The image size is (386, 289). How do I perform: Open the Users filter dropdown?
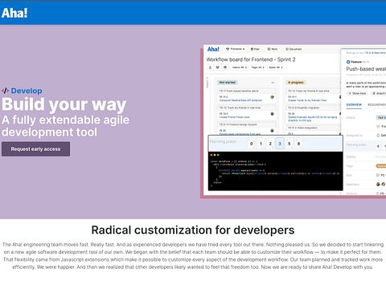(240, 67)
